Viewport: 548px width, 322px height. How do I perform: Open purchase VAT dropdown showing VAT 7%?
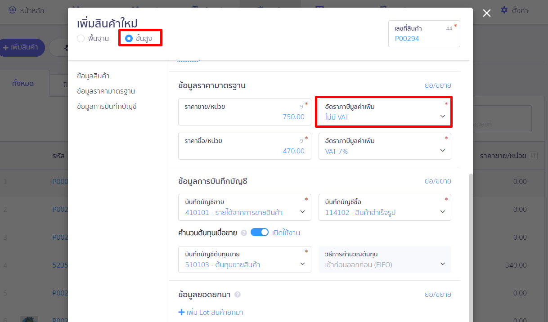point(385,146)
